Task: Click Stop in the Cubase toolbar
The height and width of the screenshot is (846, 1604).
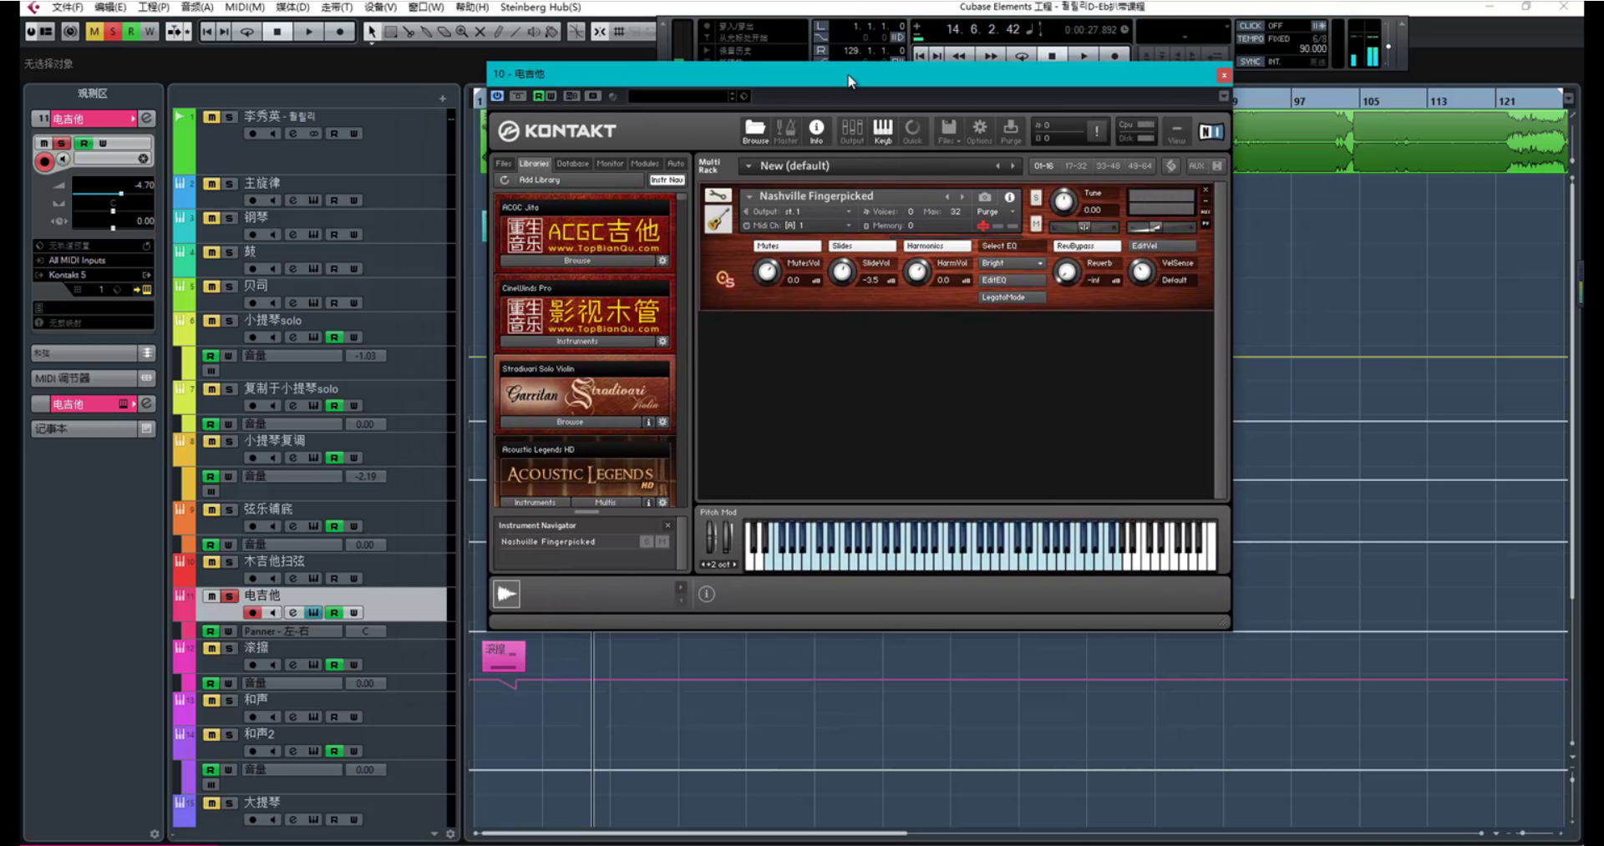Action: coord(277,32)
